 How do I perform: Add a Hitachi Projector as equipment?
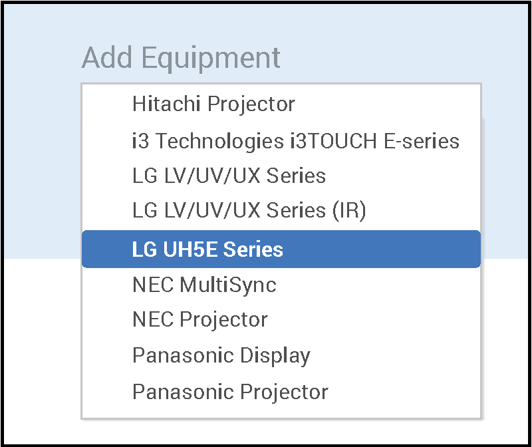pyautogui.click(x=213, y=104)
